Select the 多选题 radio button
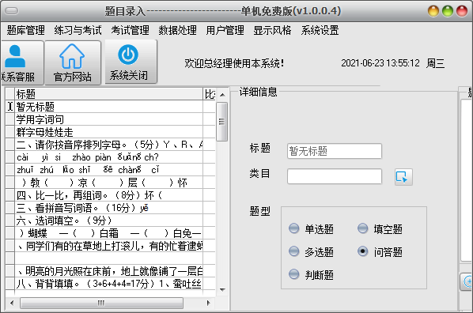This screenshot has height=313, width=473. pyautogui.click(x=293, y=251)
